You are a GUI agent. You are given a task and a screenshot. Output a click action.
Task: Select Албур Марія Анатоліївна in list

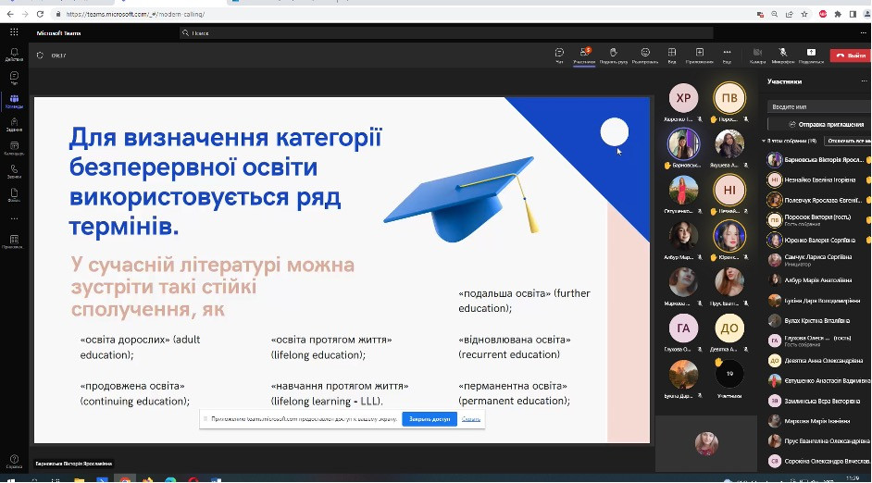click(818, 280)
